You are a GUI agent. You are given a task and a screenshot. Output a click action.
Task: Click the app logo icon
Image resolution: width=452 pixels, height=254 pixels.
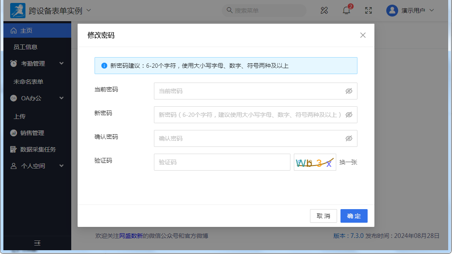click(x=18, y=10)
